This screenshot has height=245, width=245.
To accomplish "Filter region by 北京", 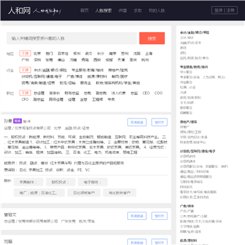I will 37,54.
